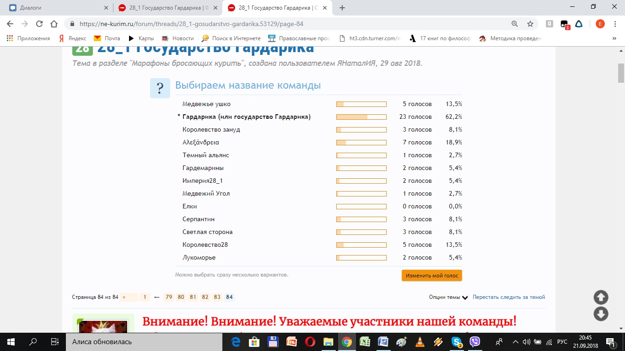Open the blue triangle extension icon
The width and height of the screenshot is (625, 351).
(x=579, y=24)
